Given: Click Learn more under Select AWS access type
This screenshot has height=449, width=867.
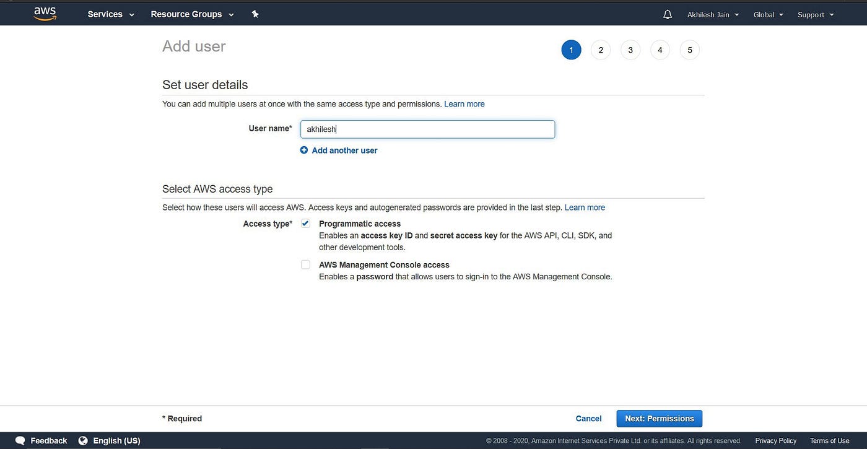Looking at the screenshot, I should pos(585,207).
